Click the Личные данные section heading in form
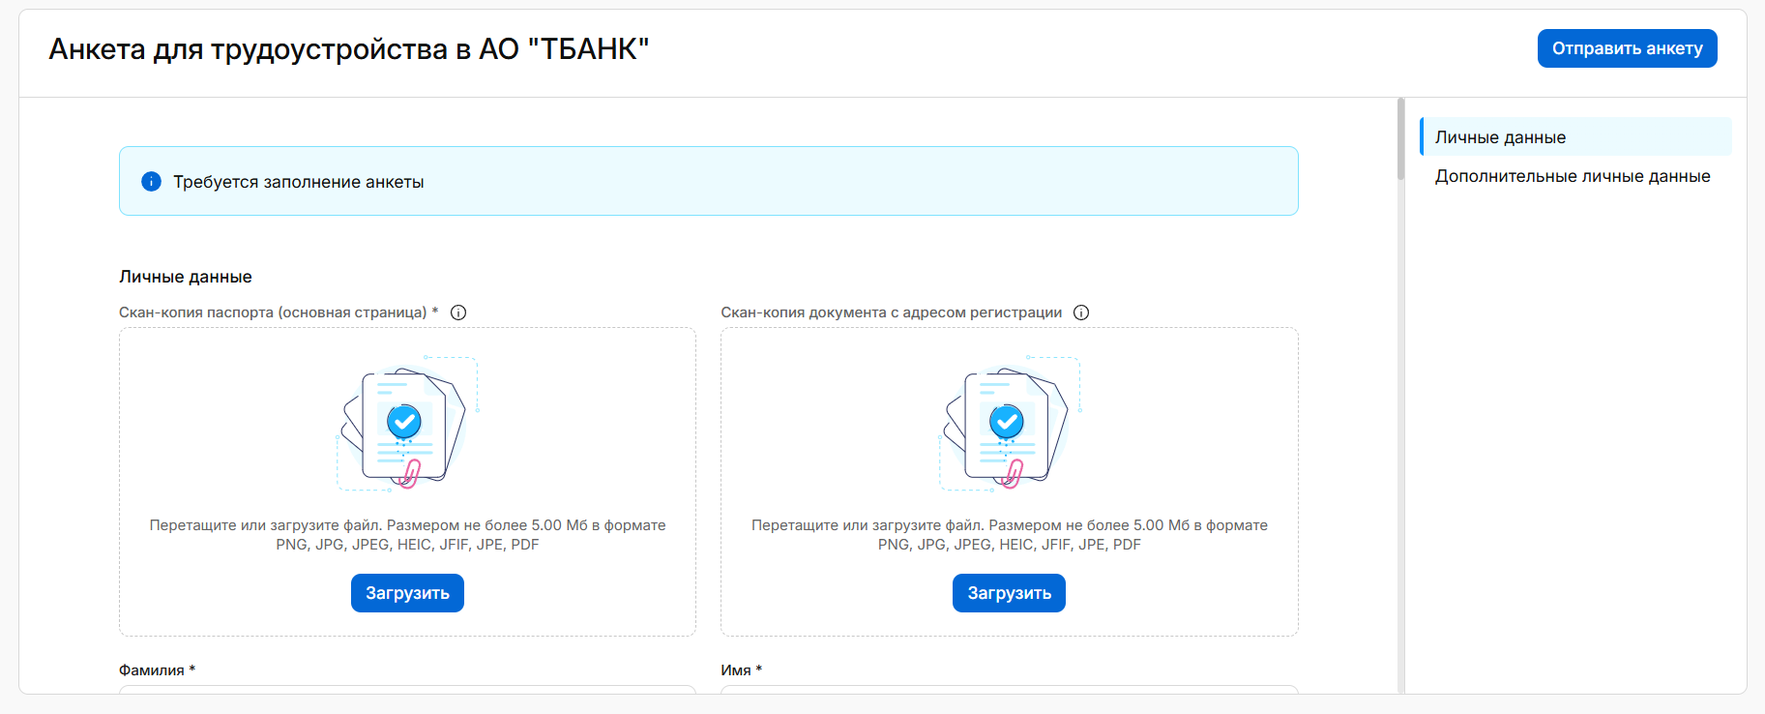Viewport: 1765px width, 714px height. (x=186, y=277)
